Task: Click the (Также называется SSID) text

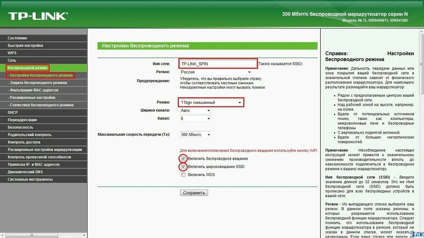Action: click(x=280, y=64)
